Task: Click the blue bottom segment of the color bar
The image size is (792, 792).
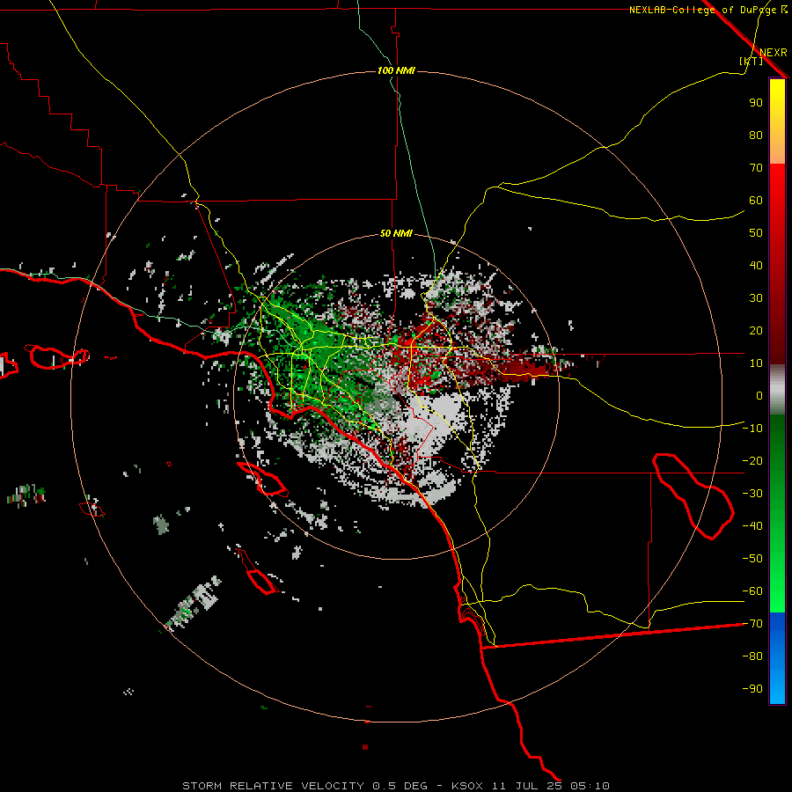Action: point(777,658)
